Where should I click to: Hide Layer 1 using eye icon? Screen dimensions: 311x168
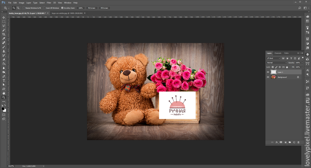(268, 72)
